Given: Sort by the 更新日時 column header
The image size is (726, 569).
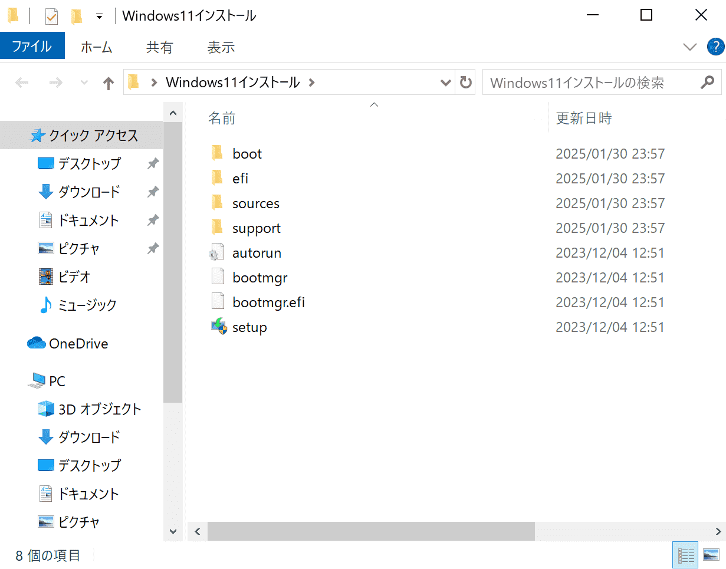Looking at the screenshot, I should tap(584, 118).
